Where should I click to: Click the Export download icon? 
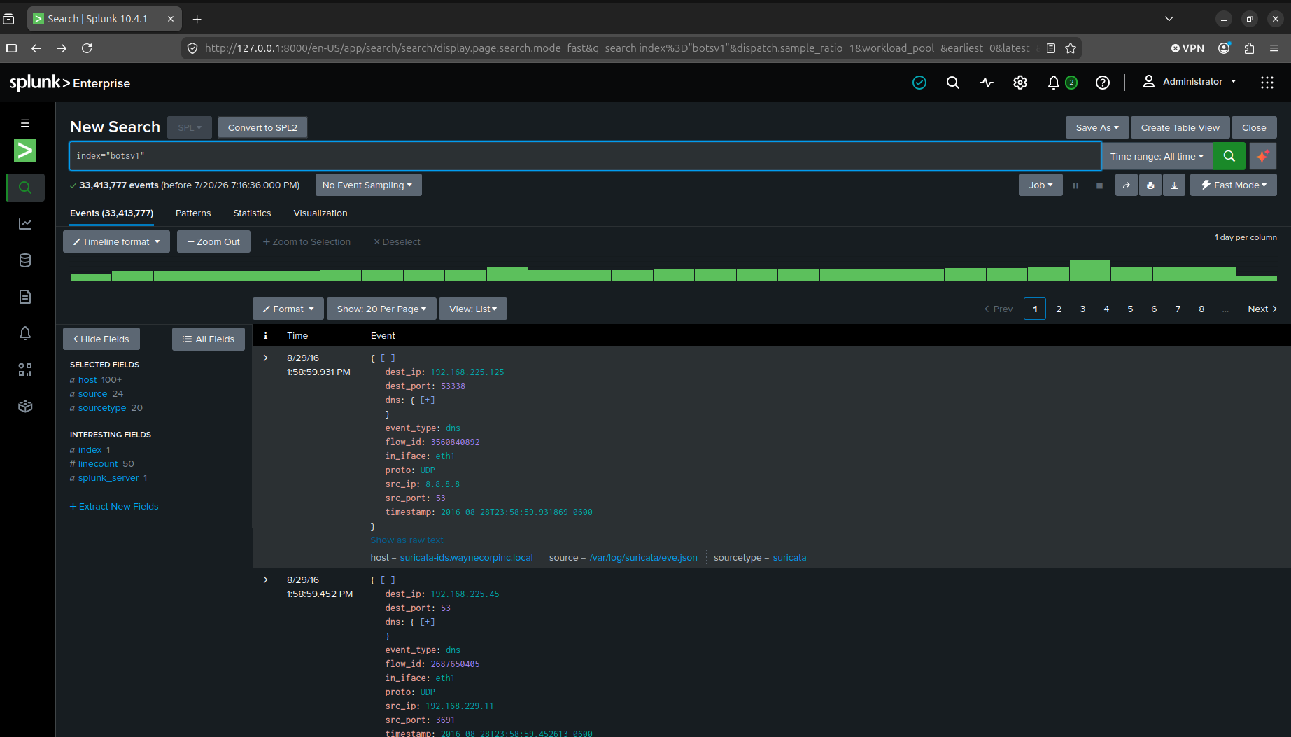(x=1174, y=185)
